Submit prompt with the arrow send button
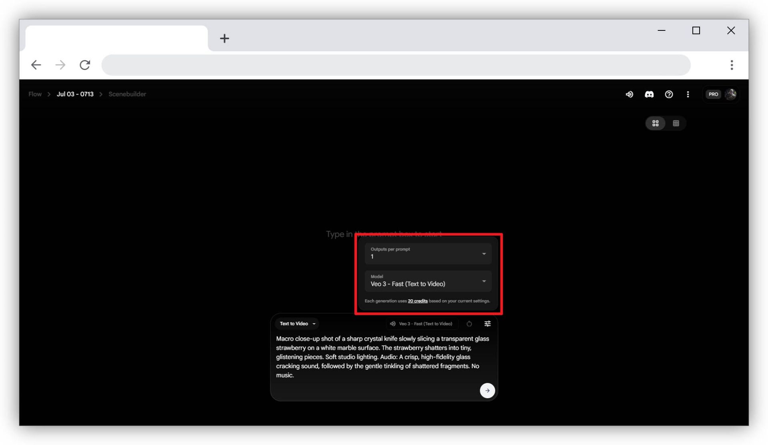This screenshot has width=768, height=445. coord(487,391)
